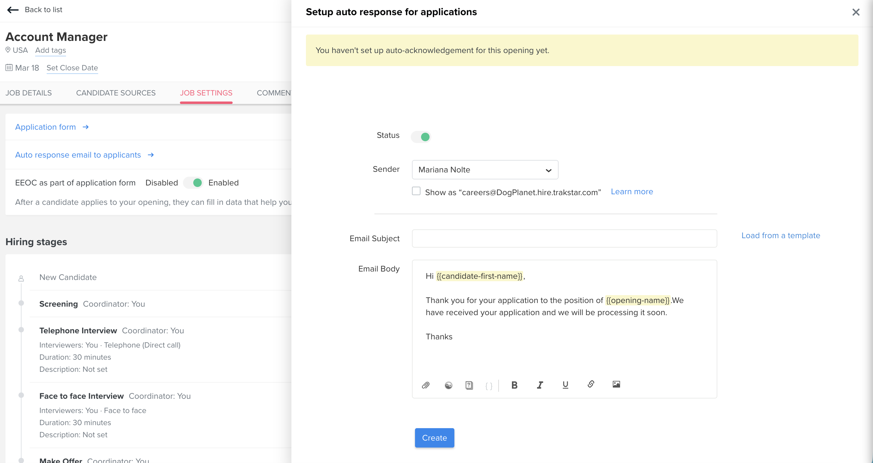Click the back arrow icon
873x463 pixels.
point(13,10)
